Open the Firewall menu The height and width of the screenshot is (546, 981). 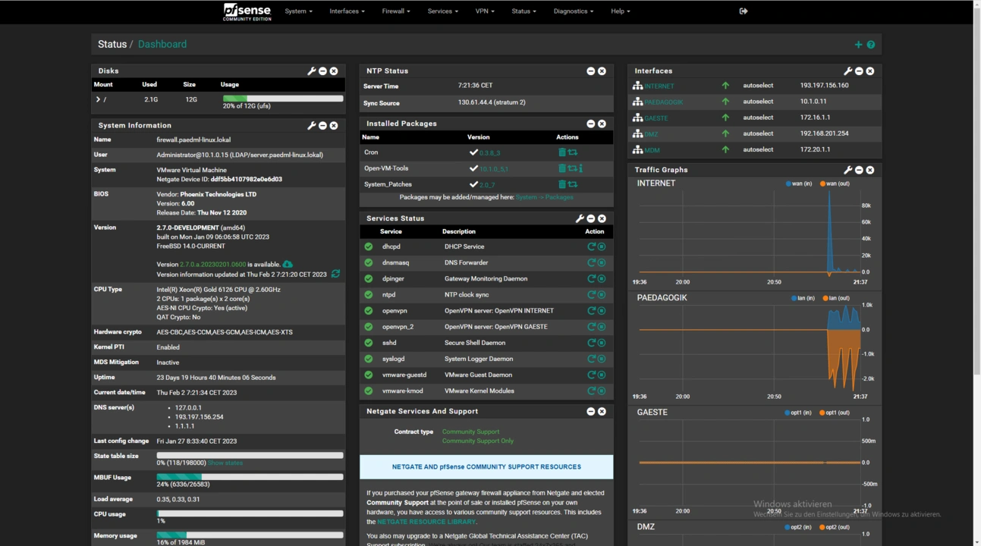[x=396, y=11]
